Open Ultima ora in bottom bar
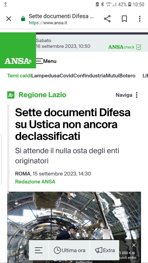The image size is (148, 263). click(69, 250)
